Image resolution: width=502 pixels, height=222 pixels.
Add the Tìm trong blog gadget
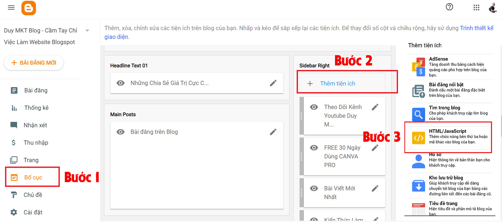pyautogui.click(x=450, y=114)
